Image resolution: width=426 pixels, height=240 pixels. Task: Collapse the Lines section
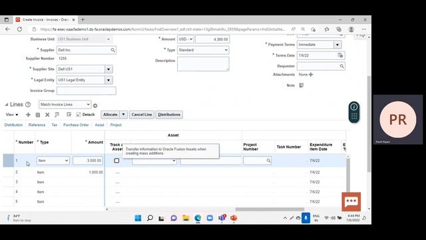[7, 105]
